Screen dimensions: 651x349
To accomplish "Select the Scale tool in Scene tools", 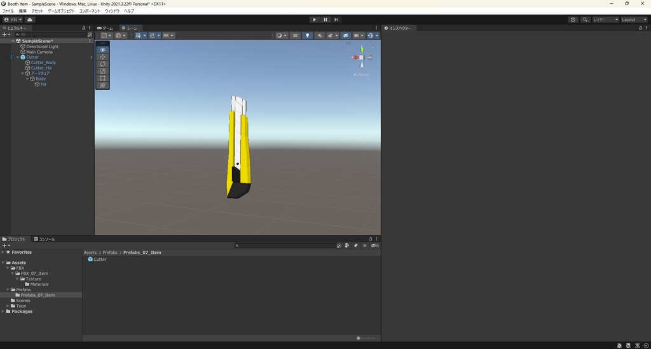I will click(102, 71).
